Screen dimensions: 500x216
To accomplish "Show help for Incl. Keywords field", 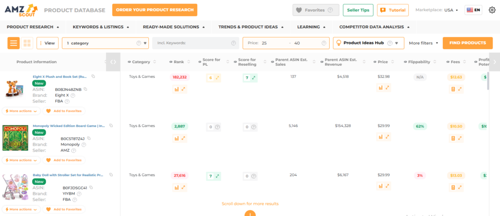I will [234, 43].
